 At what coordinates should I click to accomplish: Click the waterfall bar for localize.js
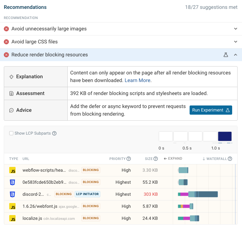(x=188, y=218)
